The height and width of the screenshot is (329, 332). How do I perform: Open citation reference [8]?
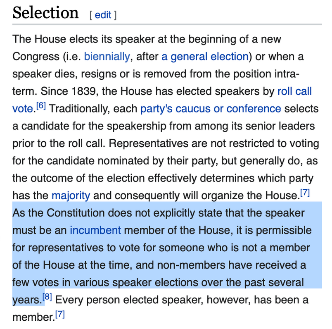tap(47, 297)
